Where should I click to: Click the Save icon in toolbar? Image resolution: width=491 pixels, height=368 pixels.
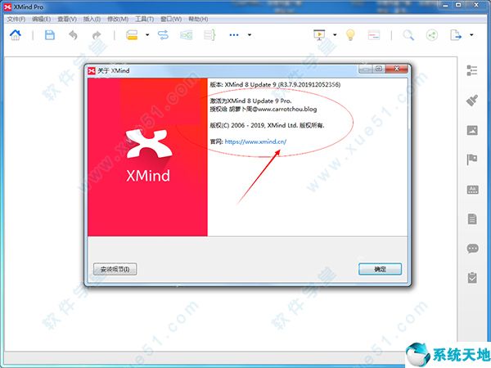50,35
